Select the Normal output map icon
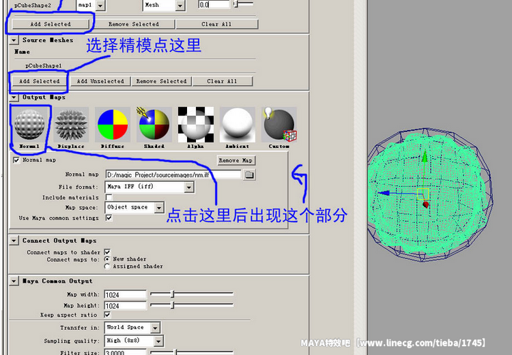The image size is (512, 355). pos(30,125)
